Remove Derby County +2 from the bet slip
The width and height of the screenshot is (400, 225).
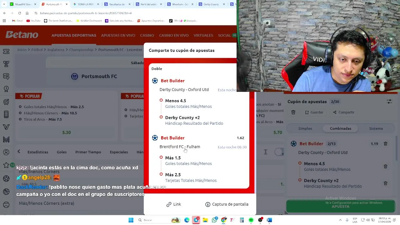pyautogui.click(x=385, y=183)
